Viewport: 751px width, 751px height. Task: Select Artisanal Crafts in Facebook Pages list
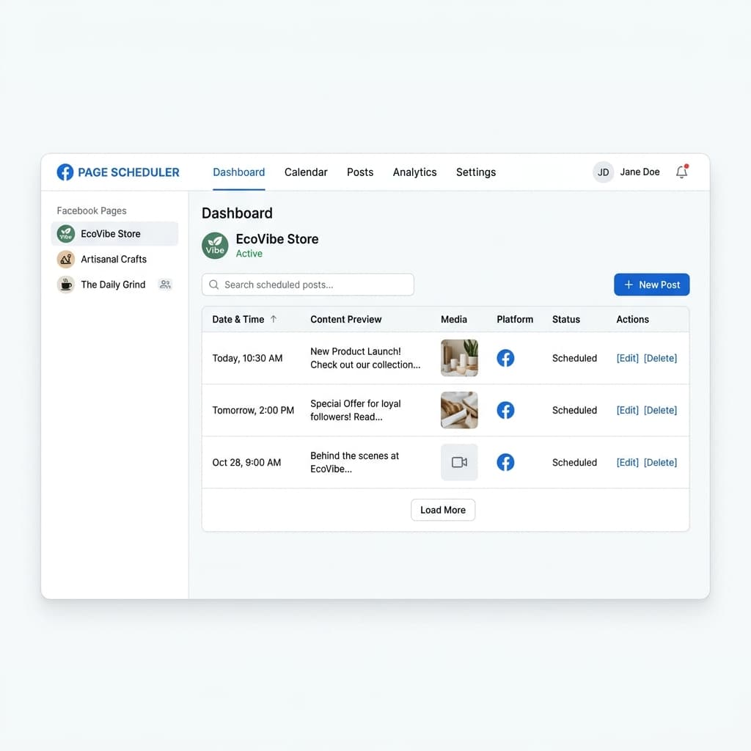(114, 259)
